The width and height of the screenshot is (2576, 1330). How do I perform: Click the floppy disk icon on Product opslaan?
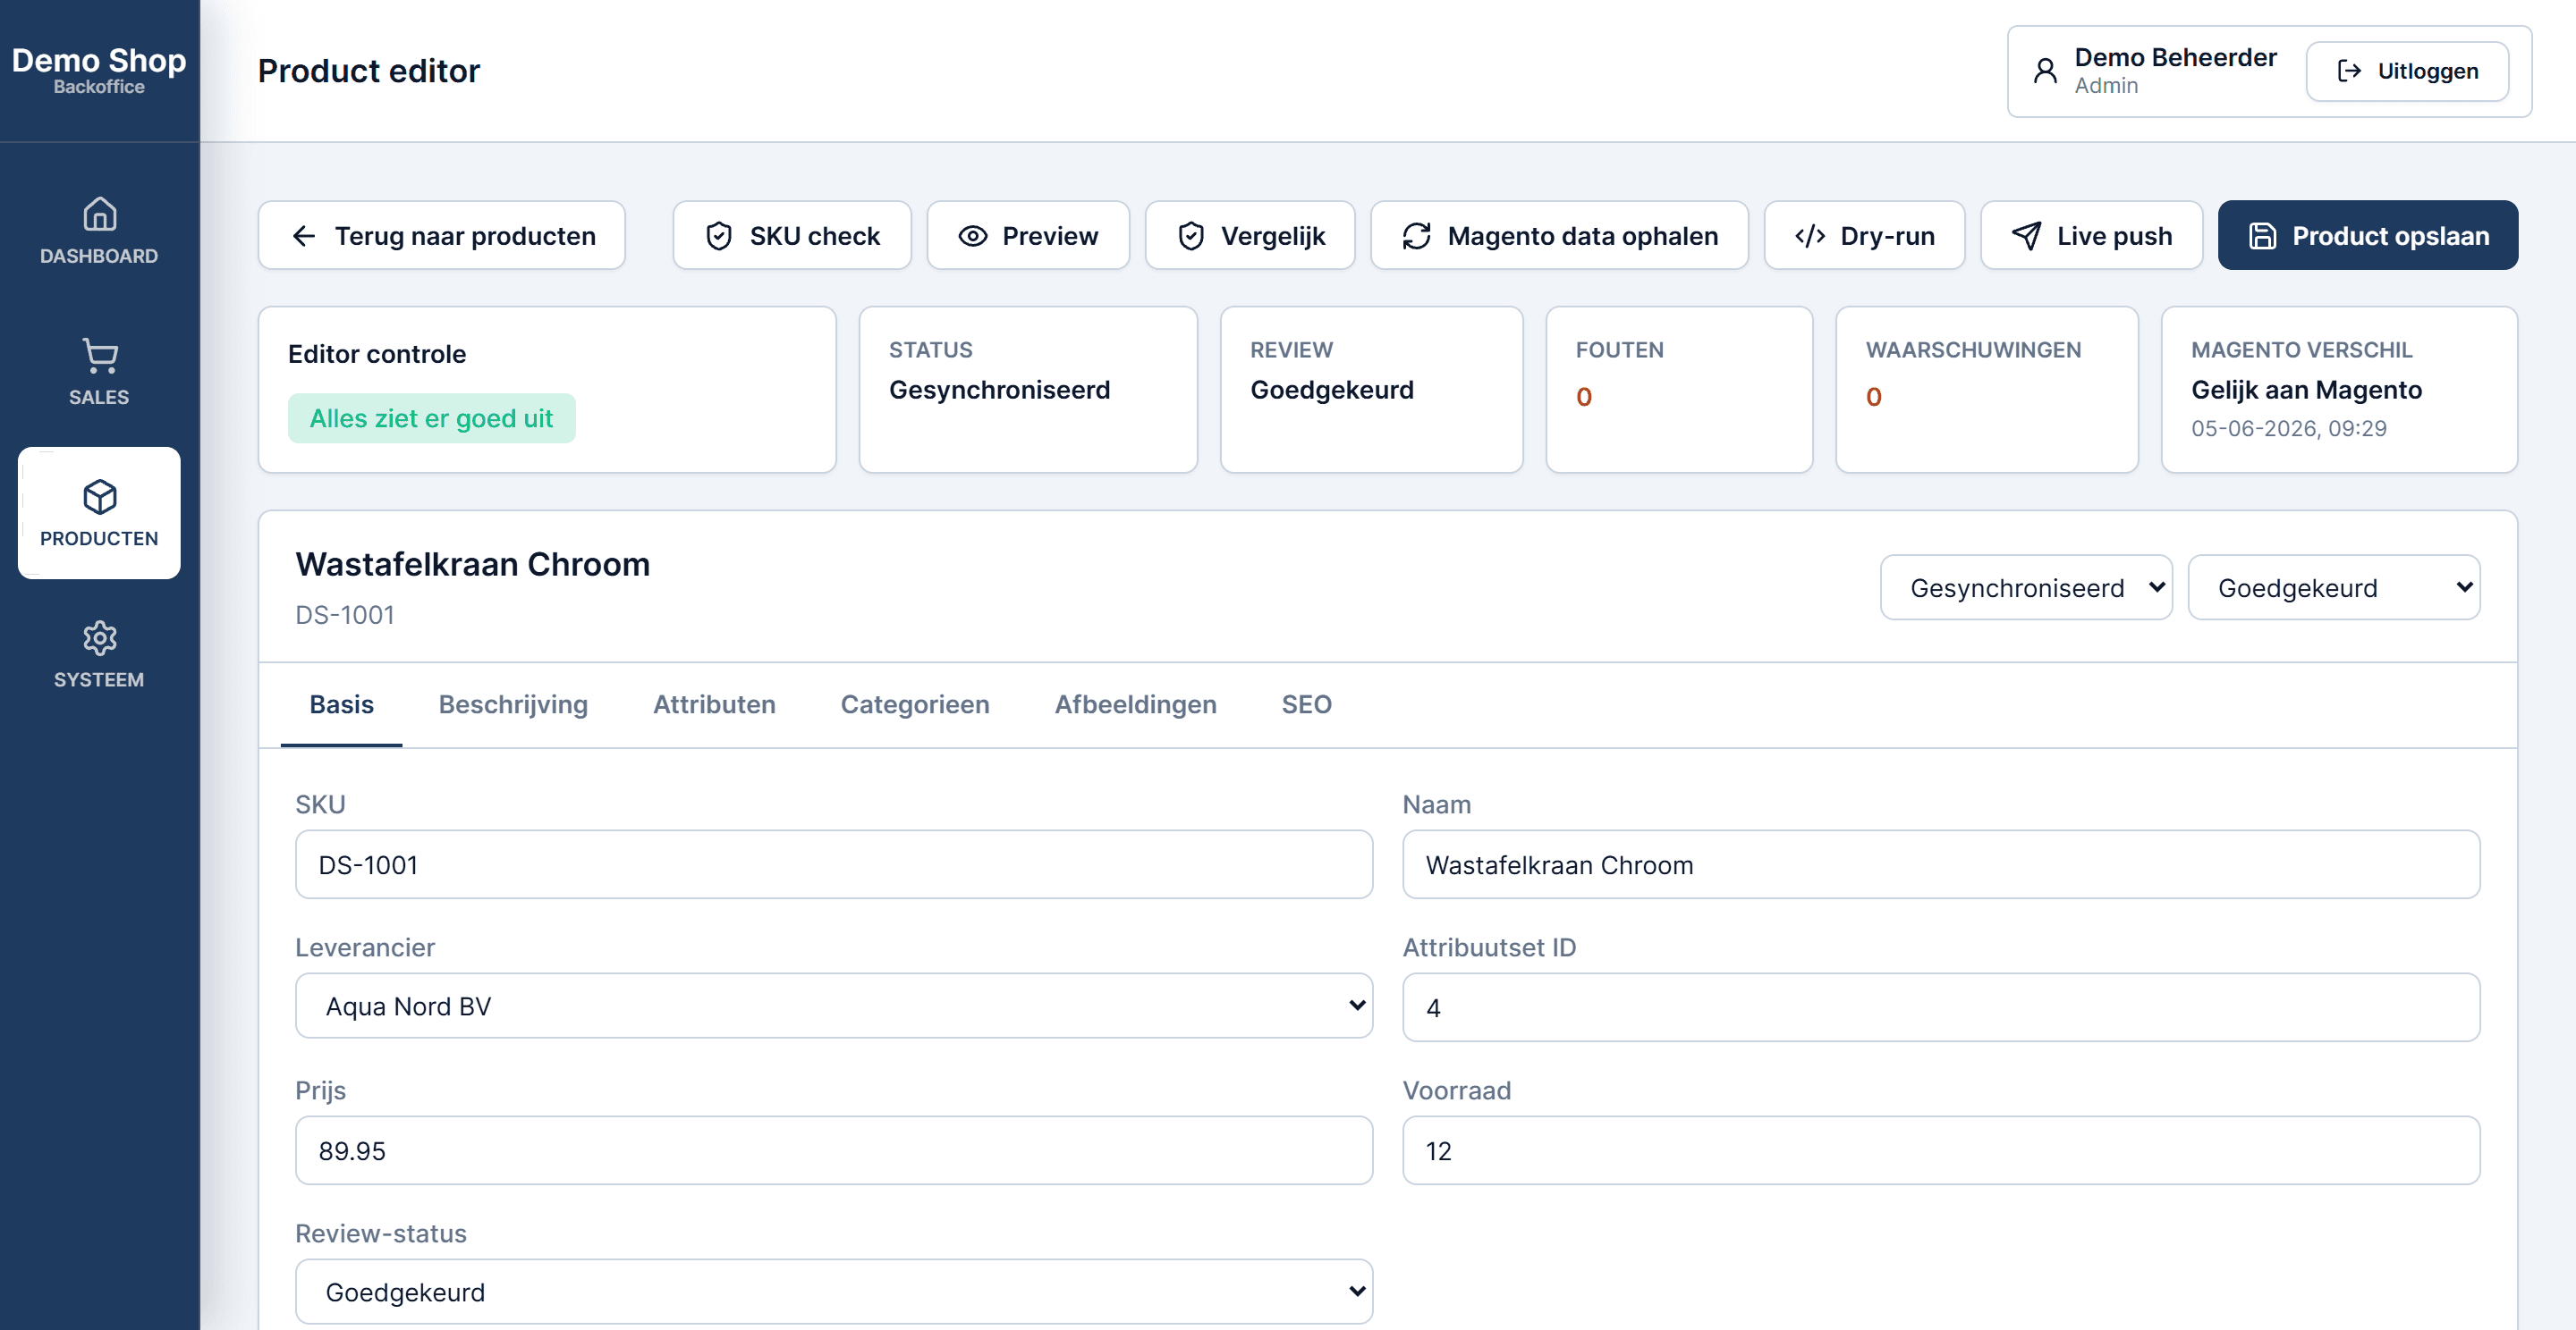[2263, 236]
